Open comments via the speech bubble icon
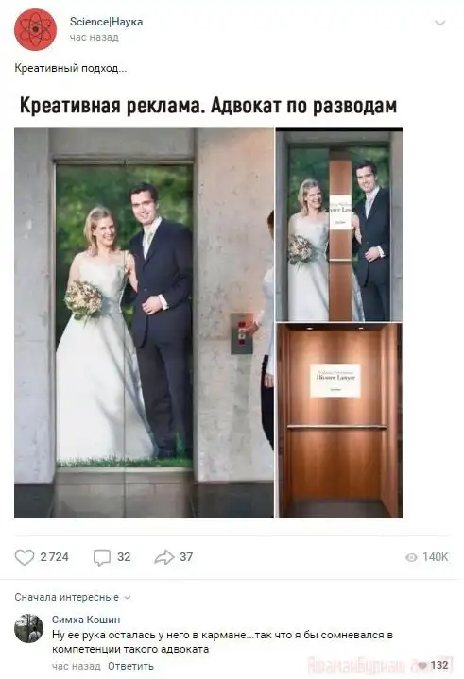 coord(102,557)
